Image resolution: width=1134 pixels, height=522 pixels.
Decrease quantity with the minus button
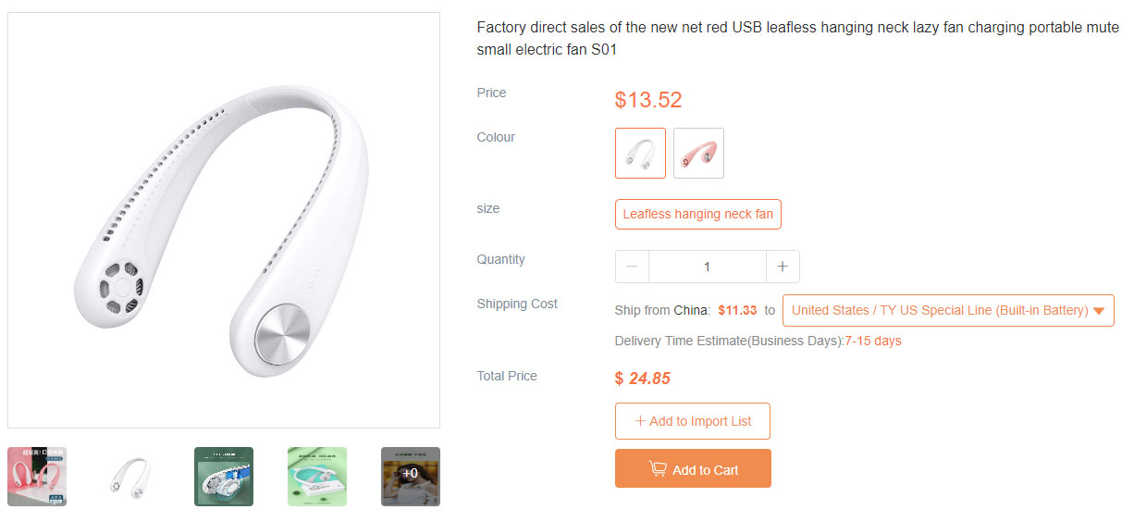pyautogui.click(x=632, y=267)
